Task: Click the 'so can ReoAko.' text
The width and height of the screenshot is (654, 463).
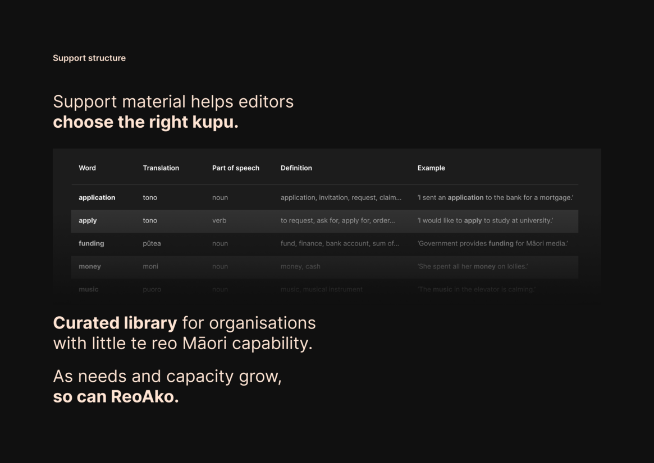Action: (116, 397)
